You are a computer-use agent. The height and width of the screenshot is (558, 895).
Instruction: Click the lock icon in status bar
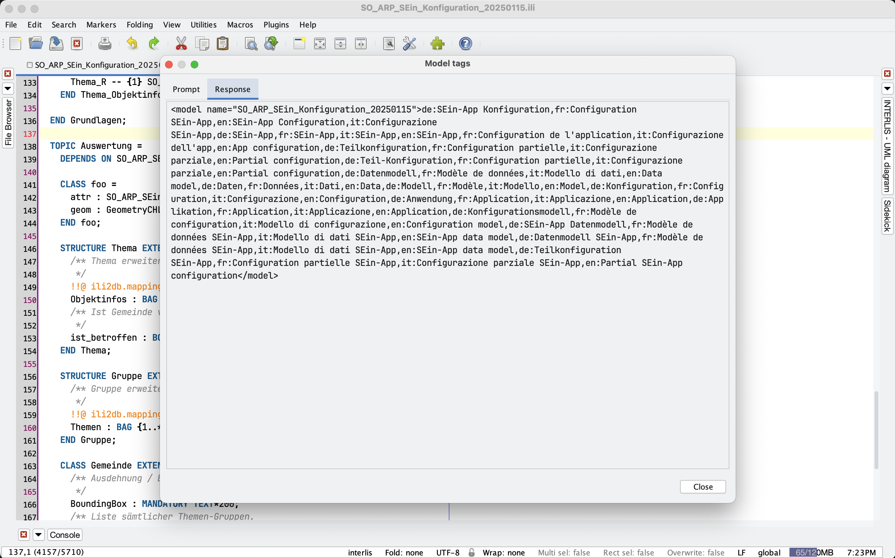pyautogui.click(x=471, y=552)
